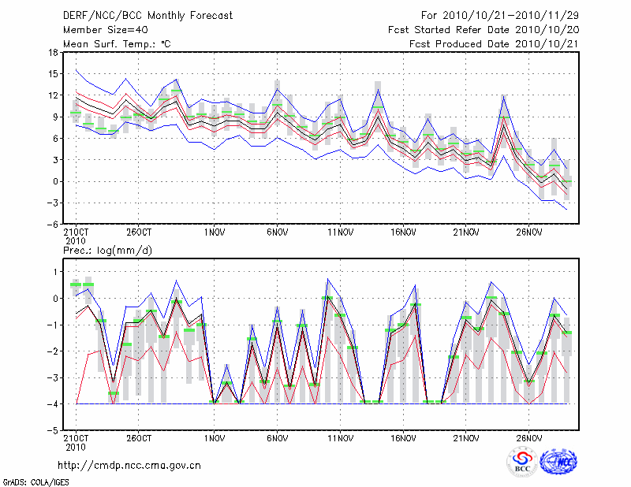
Task: Click 16NOV tick on the precipitation chart
Action: [403, 439]
